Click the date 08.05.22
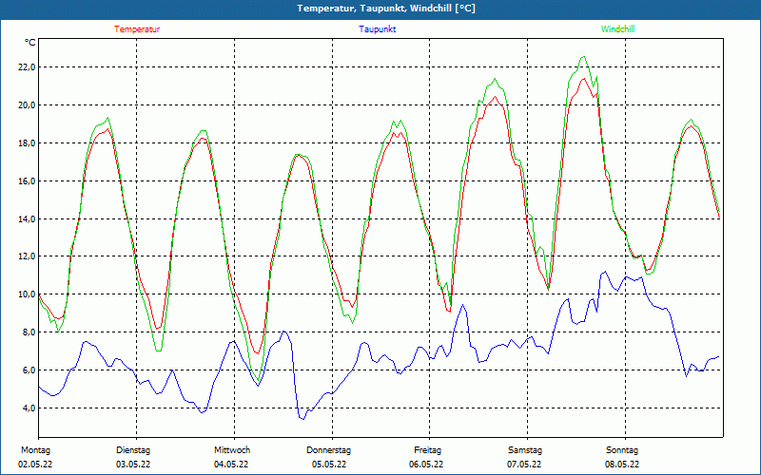Viewport: 761px width, 475px height. (622, 465)
